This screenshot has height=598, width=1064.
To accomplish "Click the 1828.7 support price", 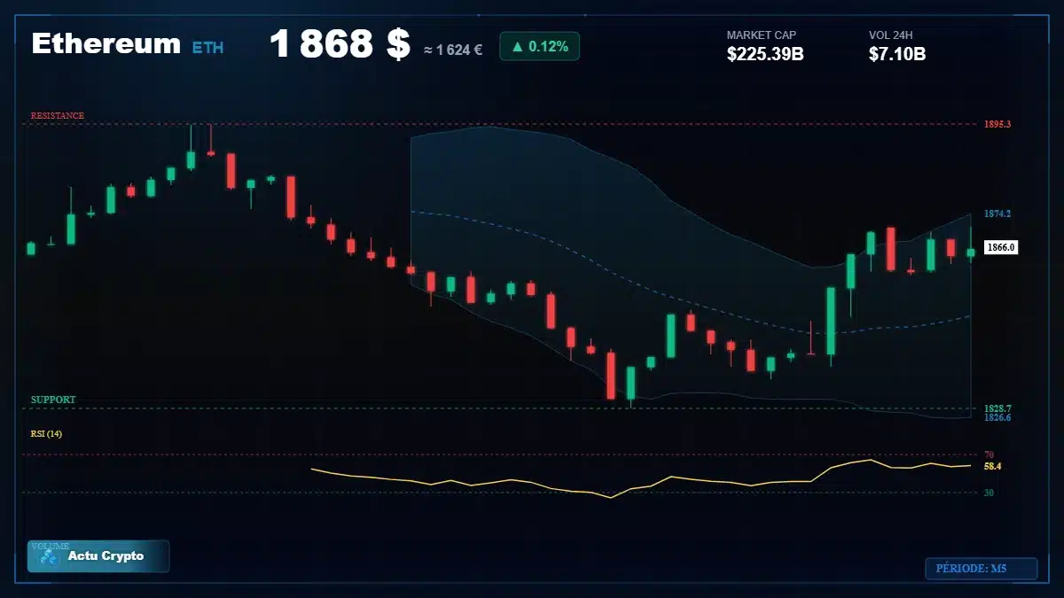I will pyautogui.click(x=997, y=408).
